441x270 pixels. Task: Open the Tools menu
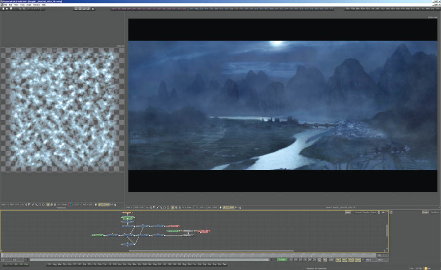tap(23, 5)
